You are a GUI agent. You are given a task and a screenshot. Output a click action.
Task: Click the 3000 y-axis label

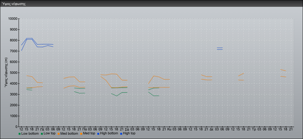point(14,94)
